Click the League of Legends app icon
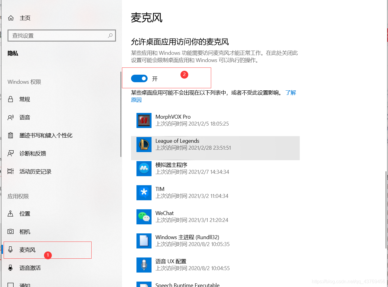This screenshot has height=287, width=388. coord(144,145)
